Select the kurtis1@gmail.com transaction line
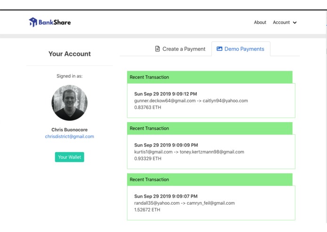 [x=189, y=152]
